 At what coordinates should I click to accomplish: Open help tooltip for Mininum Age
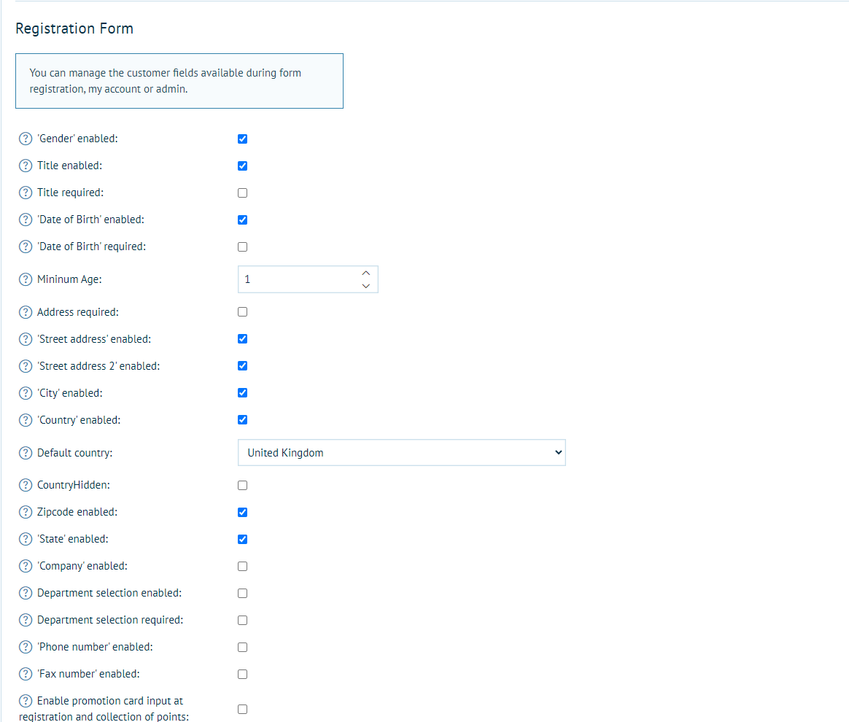coord(26,279)
